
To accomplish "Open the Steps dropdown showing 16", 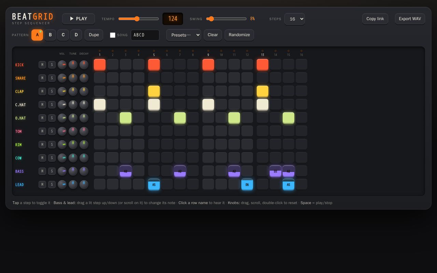I will 295,19.
